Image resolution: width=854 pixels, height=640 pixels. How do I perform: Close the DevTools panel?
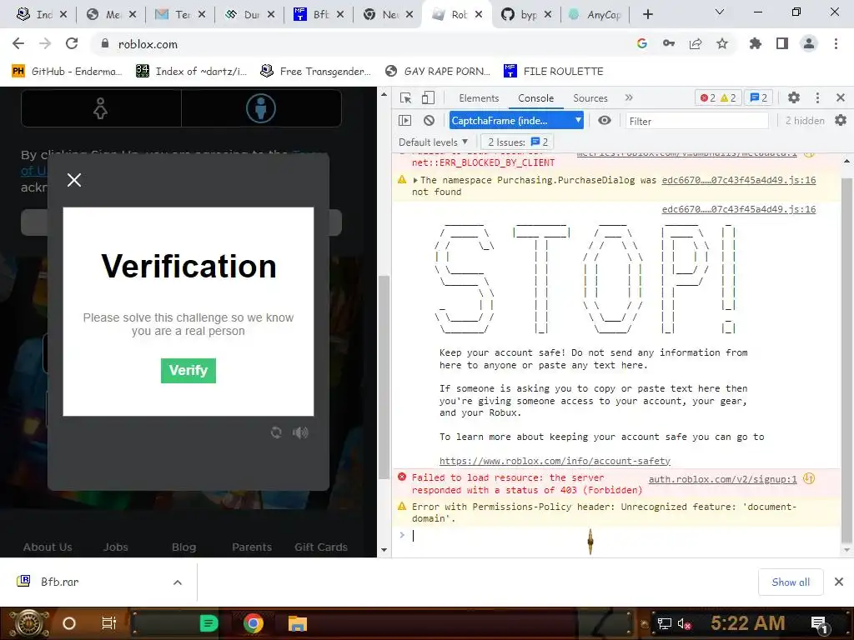click(x=841, y=98)
